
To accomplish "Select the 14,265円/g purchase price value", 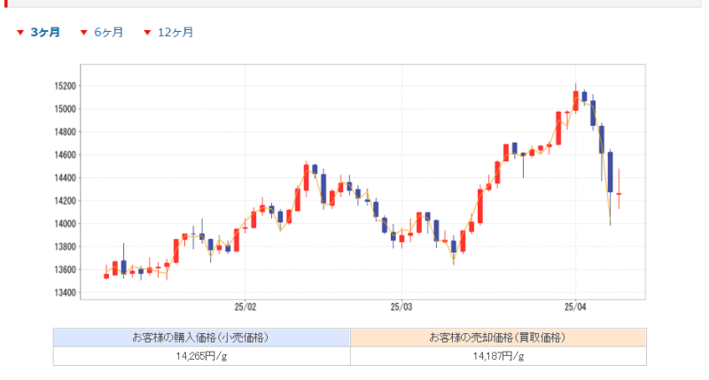I will (x=201, y=356).
